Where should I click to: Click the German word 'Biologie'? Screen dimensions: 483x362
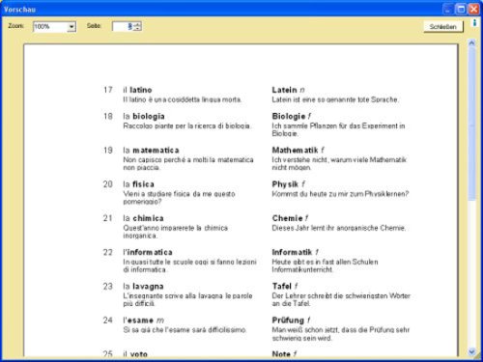point(289,116)
